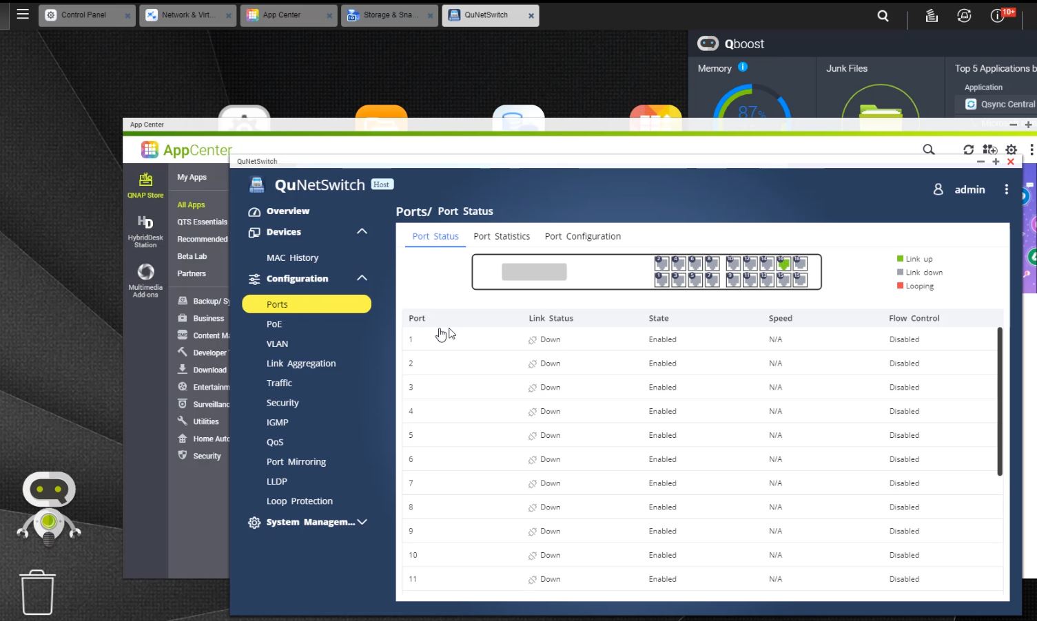The image size is (1037, 621).
Task: Select Business category in App Center
Action: coord(201,318)
